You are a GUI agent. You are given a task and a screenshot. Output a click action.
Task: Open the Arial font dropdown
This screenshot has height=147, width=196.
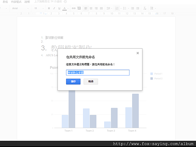pyautogui.click(x=20, y=8)
